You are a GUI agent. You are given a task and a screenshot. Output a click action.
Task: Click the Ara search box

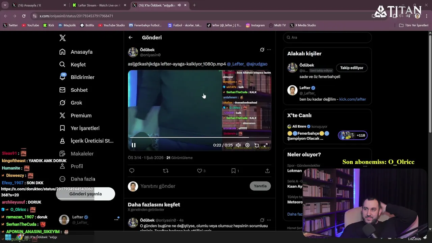tap(327, 37)
